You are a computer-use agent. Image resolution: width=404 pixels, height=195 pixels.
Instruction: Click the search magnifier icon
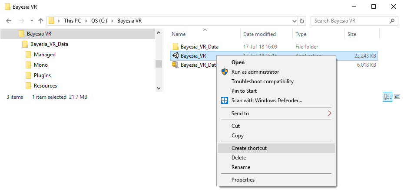point(392,21)
